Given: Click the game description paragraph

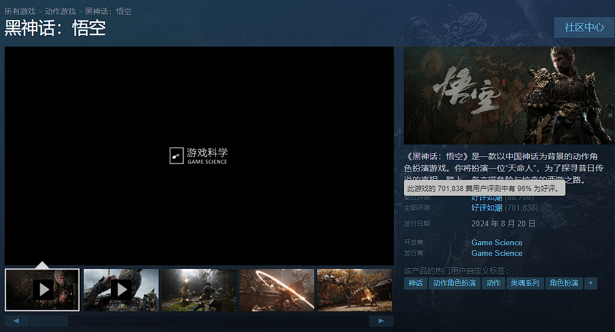Looking at the screenshot, I should pyautogui.click(x=504, y=168).
